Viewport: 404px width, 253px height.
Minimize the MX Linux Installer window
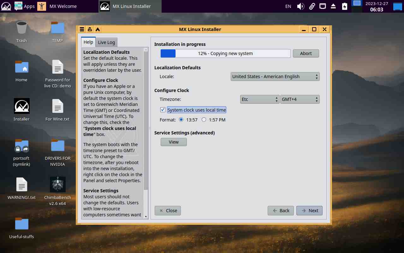point(304,29)
